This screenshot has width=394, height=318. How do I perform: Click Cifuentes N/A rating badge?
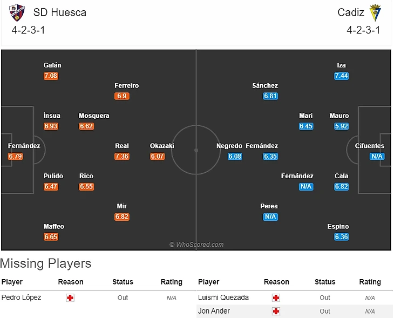(x=377, y=157)
